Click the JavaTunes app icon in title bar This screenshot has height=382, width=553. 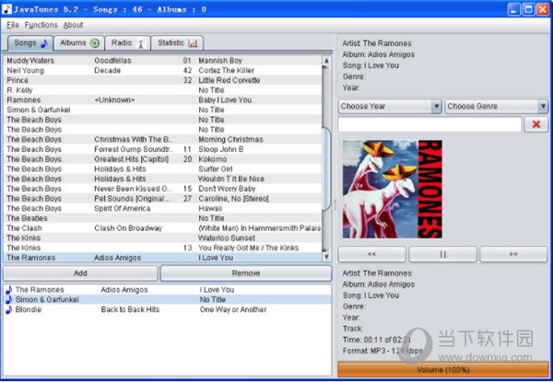6,9
